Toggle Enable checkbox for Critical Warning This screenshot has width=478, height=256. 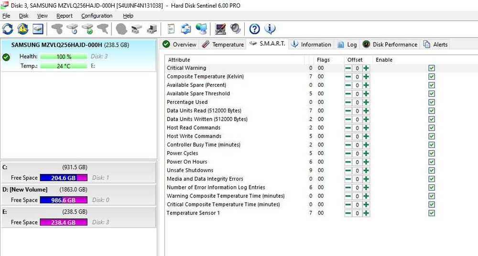tap(431, 68)
